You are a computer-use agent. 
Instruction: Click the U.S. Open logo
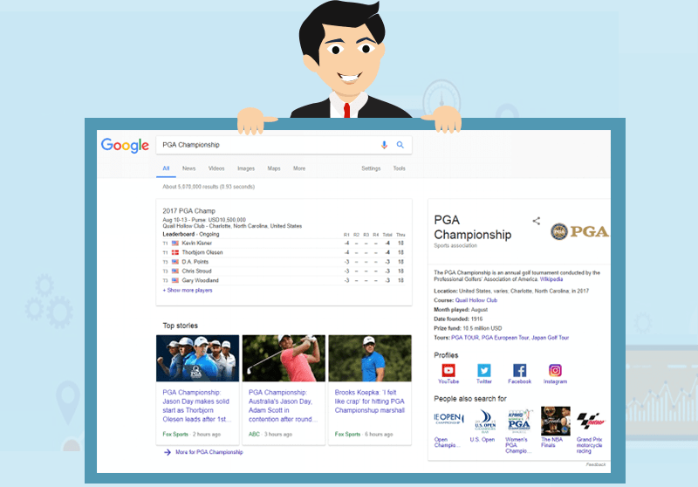click(x=485, y=421)
